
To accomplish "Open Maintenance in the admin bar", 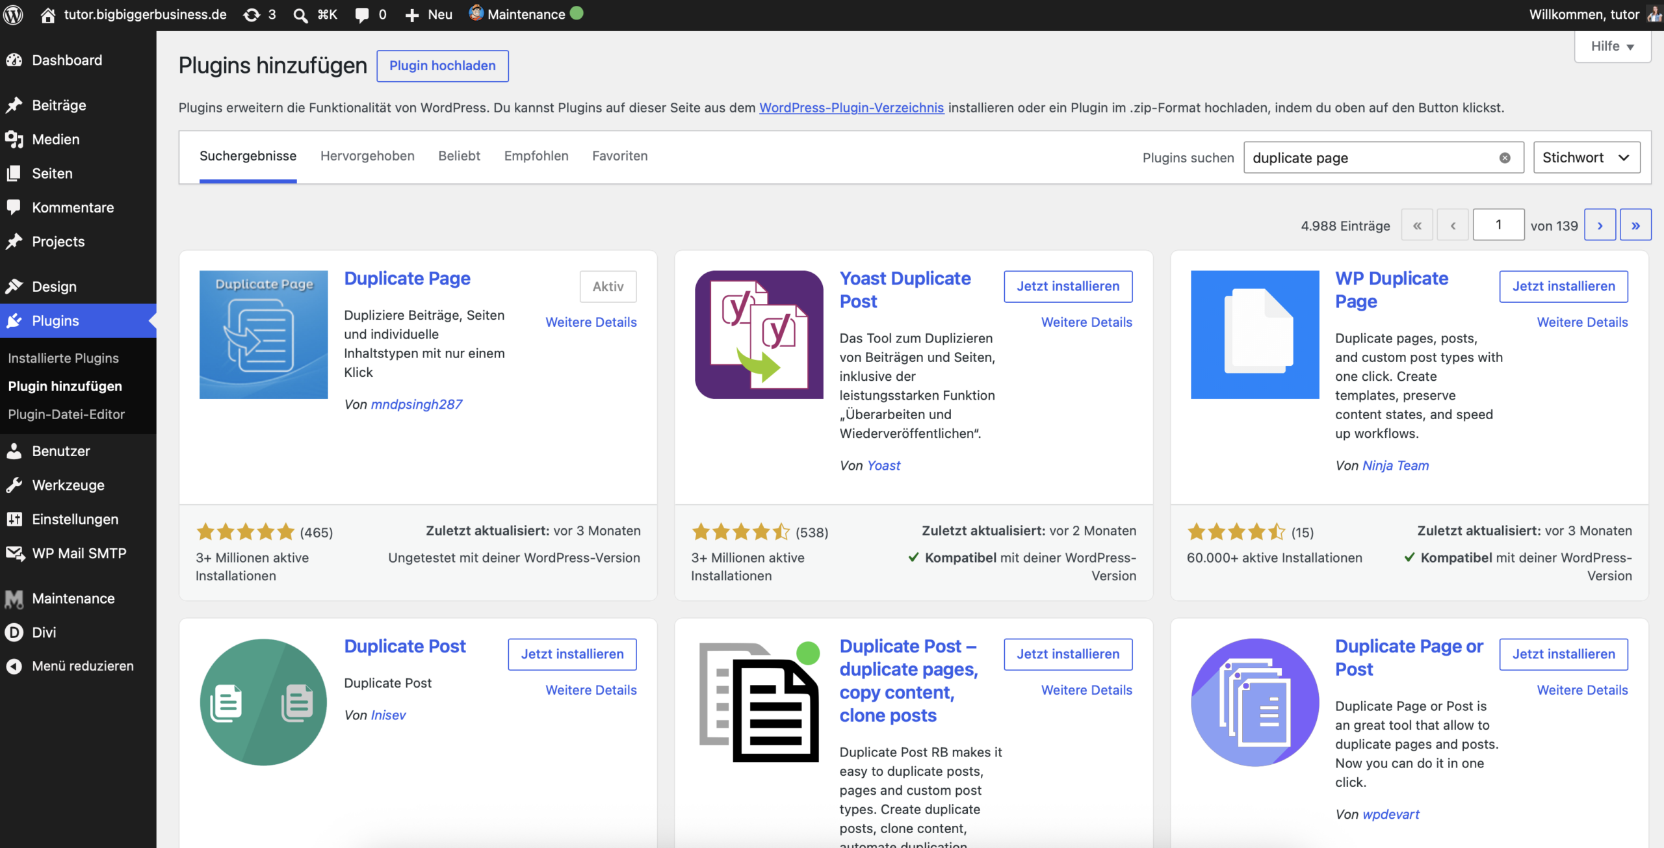I will [526, 14].
